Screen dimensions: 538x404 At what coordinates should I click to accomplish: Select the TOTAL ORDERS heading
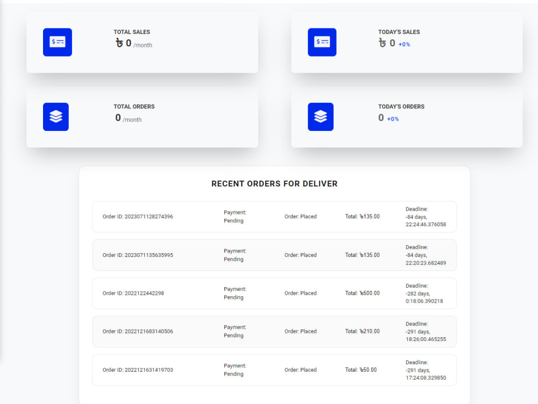click(x=134, y=107)
